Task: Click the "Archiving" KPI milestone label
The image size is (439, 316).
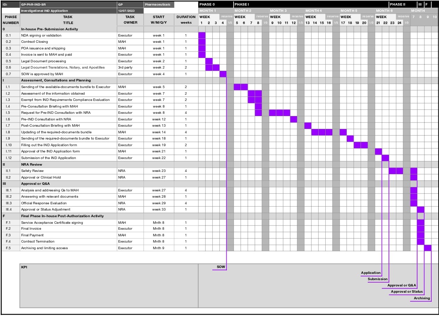Action: [422, 298]
